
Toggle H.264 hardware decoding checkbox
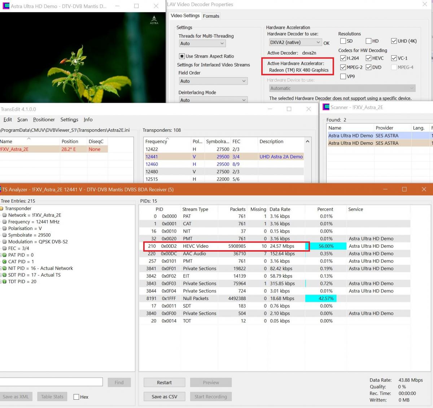343,58
